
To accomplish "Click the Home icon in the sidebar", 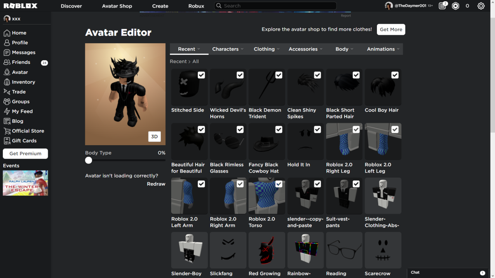I will (x=7, y=33).
